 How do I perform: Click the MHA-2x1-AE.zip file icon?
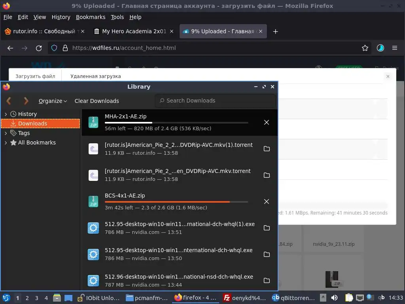(x=93, y=122)
